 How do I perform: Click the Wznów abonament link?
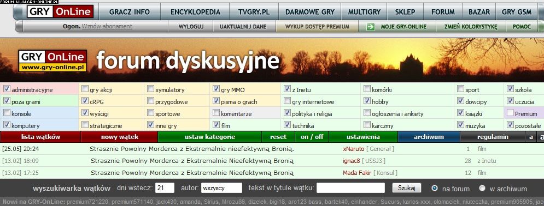pos(107,26)
